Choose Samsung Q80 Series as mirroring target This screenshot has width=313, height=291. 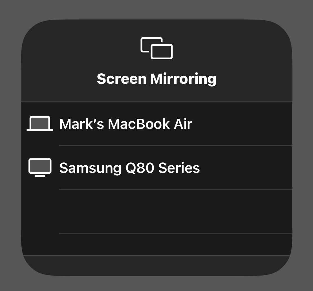coord(156,167)
